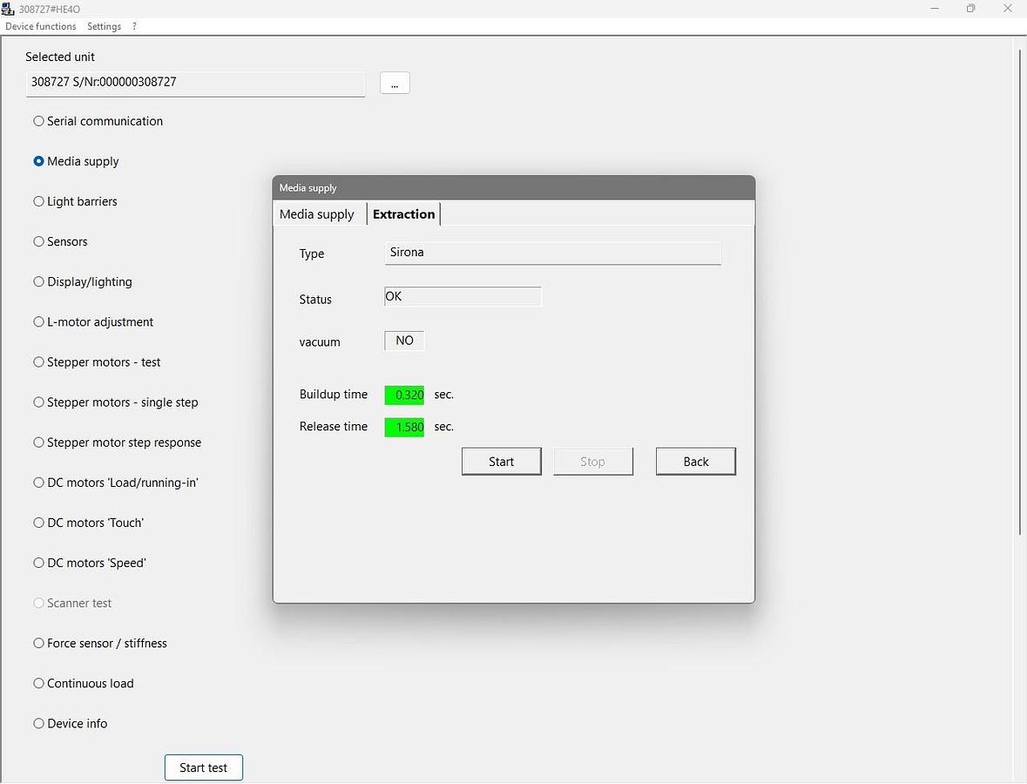Click the Selected unit serial number field

(196, 83)
